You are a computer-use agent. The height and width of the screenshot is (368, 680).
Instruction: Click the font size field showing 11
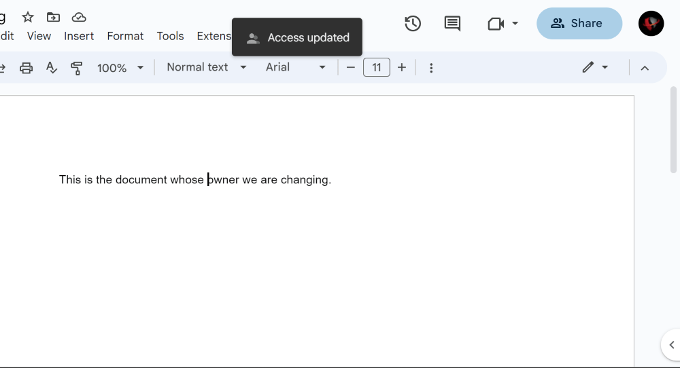point(377,67)
